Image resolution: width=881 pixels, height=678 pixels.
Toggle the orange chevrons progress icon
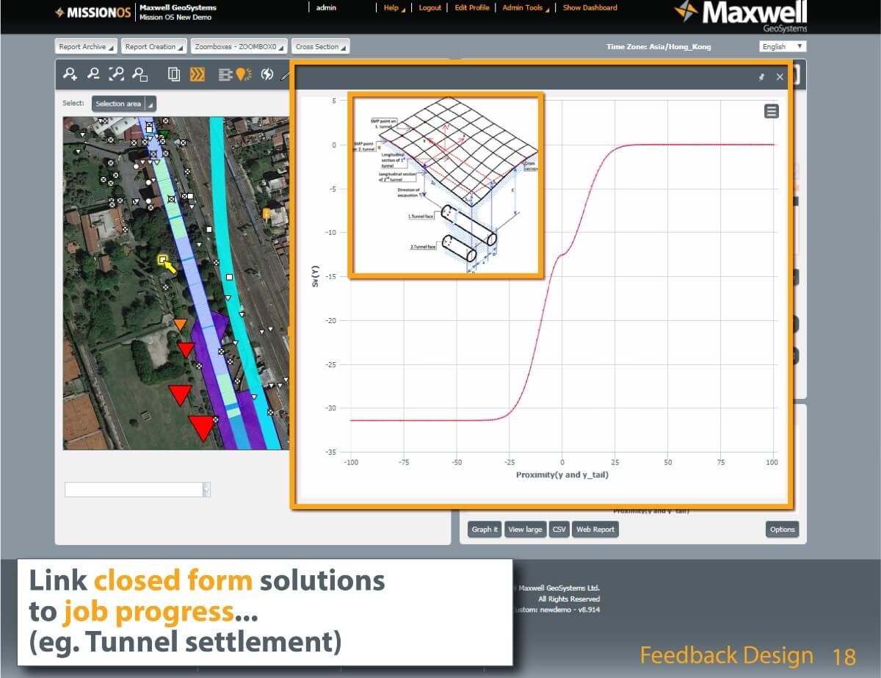pyautogui.click(x=197, y=74)
